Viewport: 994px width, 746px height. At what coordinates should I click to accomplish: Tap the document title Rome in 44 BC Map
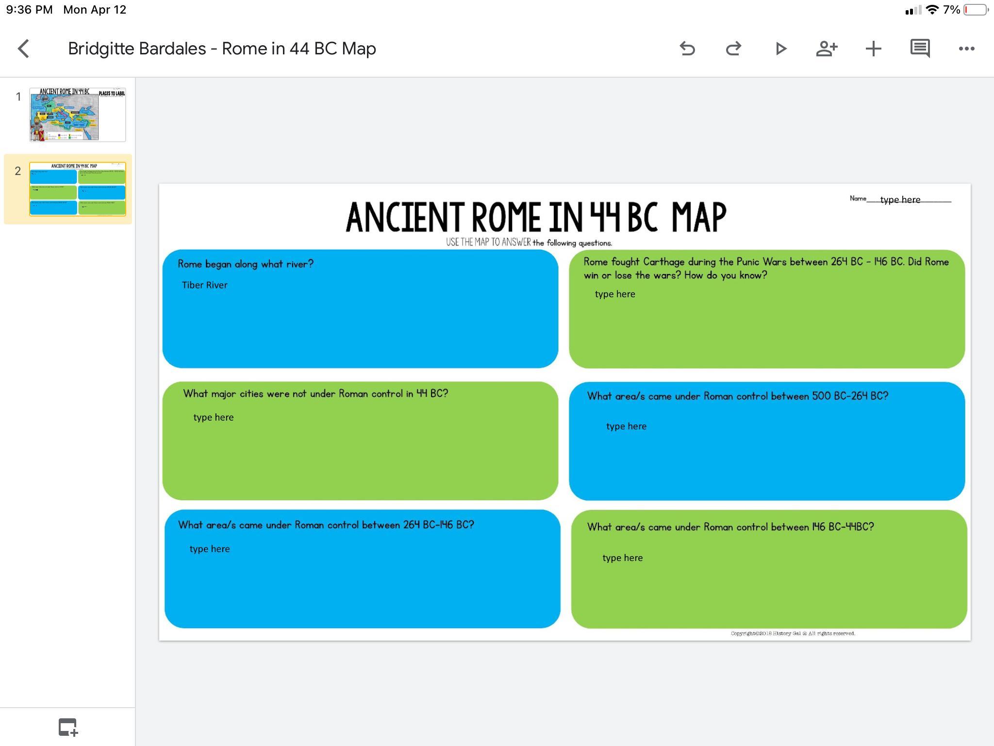222,49
